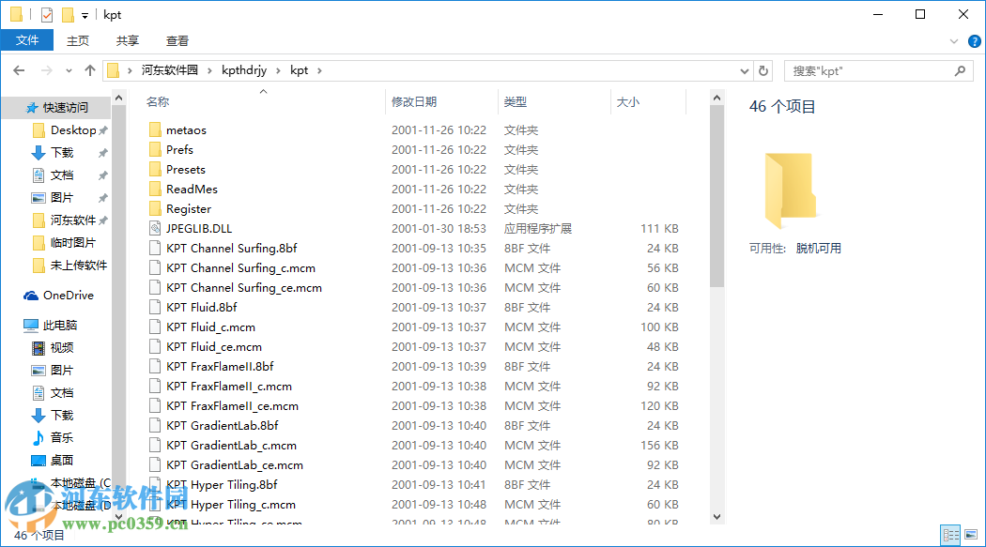Image resolution: width=986 pixels, height=547 pixels.
Task: Click the back navigation arrow
Action: pyautogui.click(x=19, y=69)
